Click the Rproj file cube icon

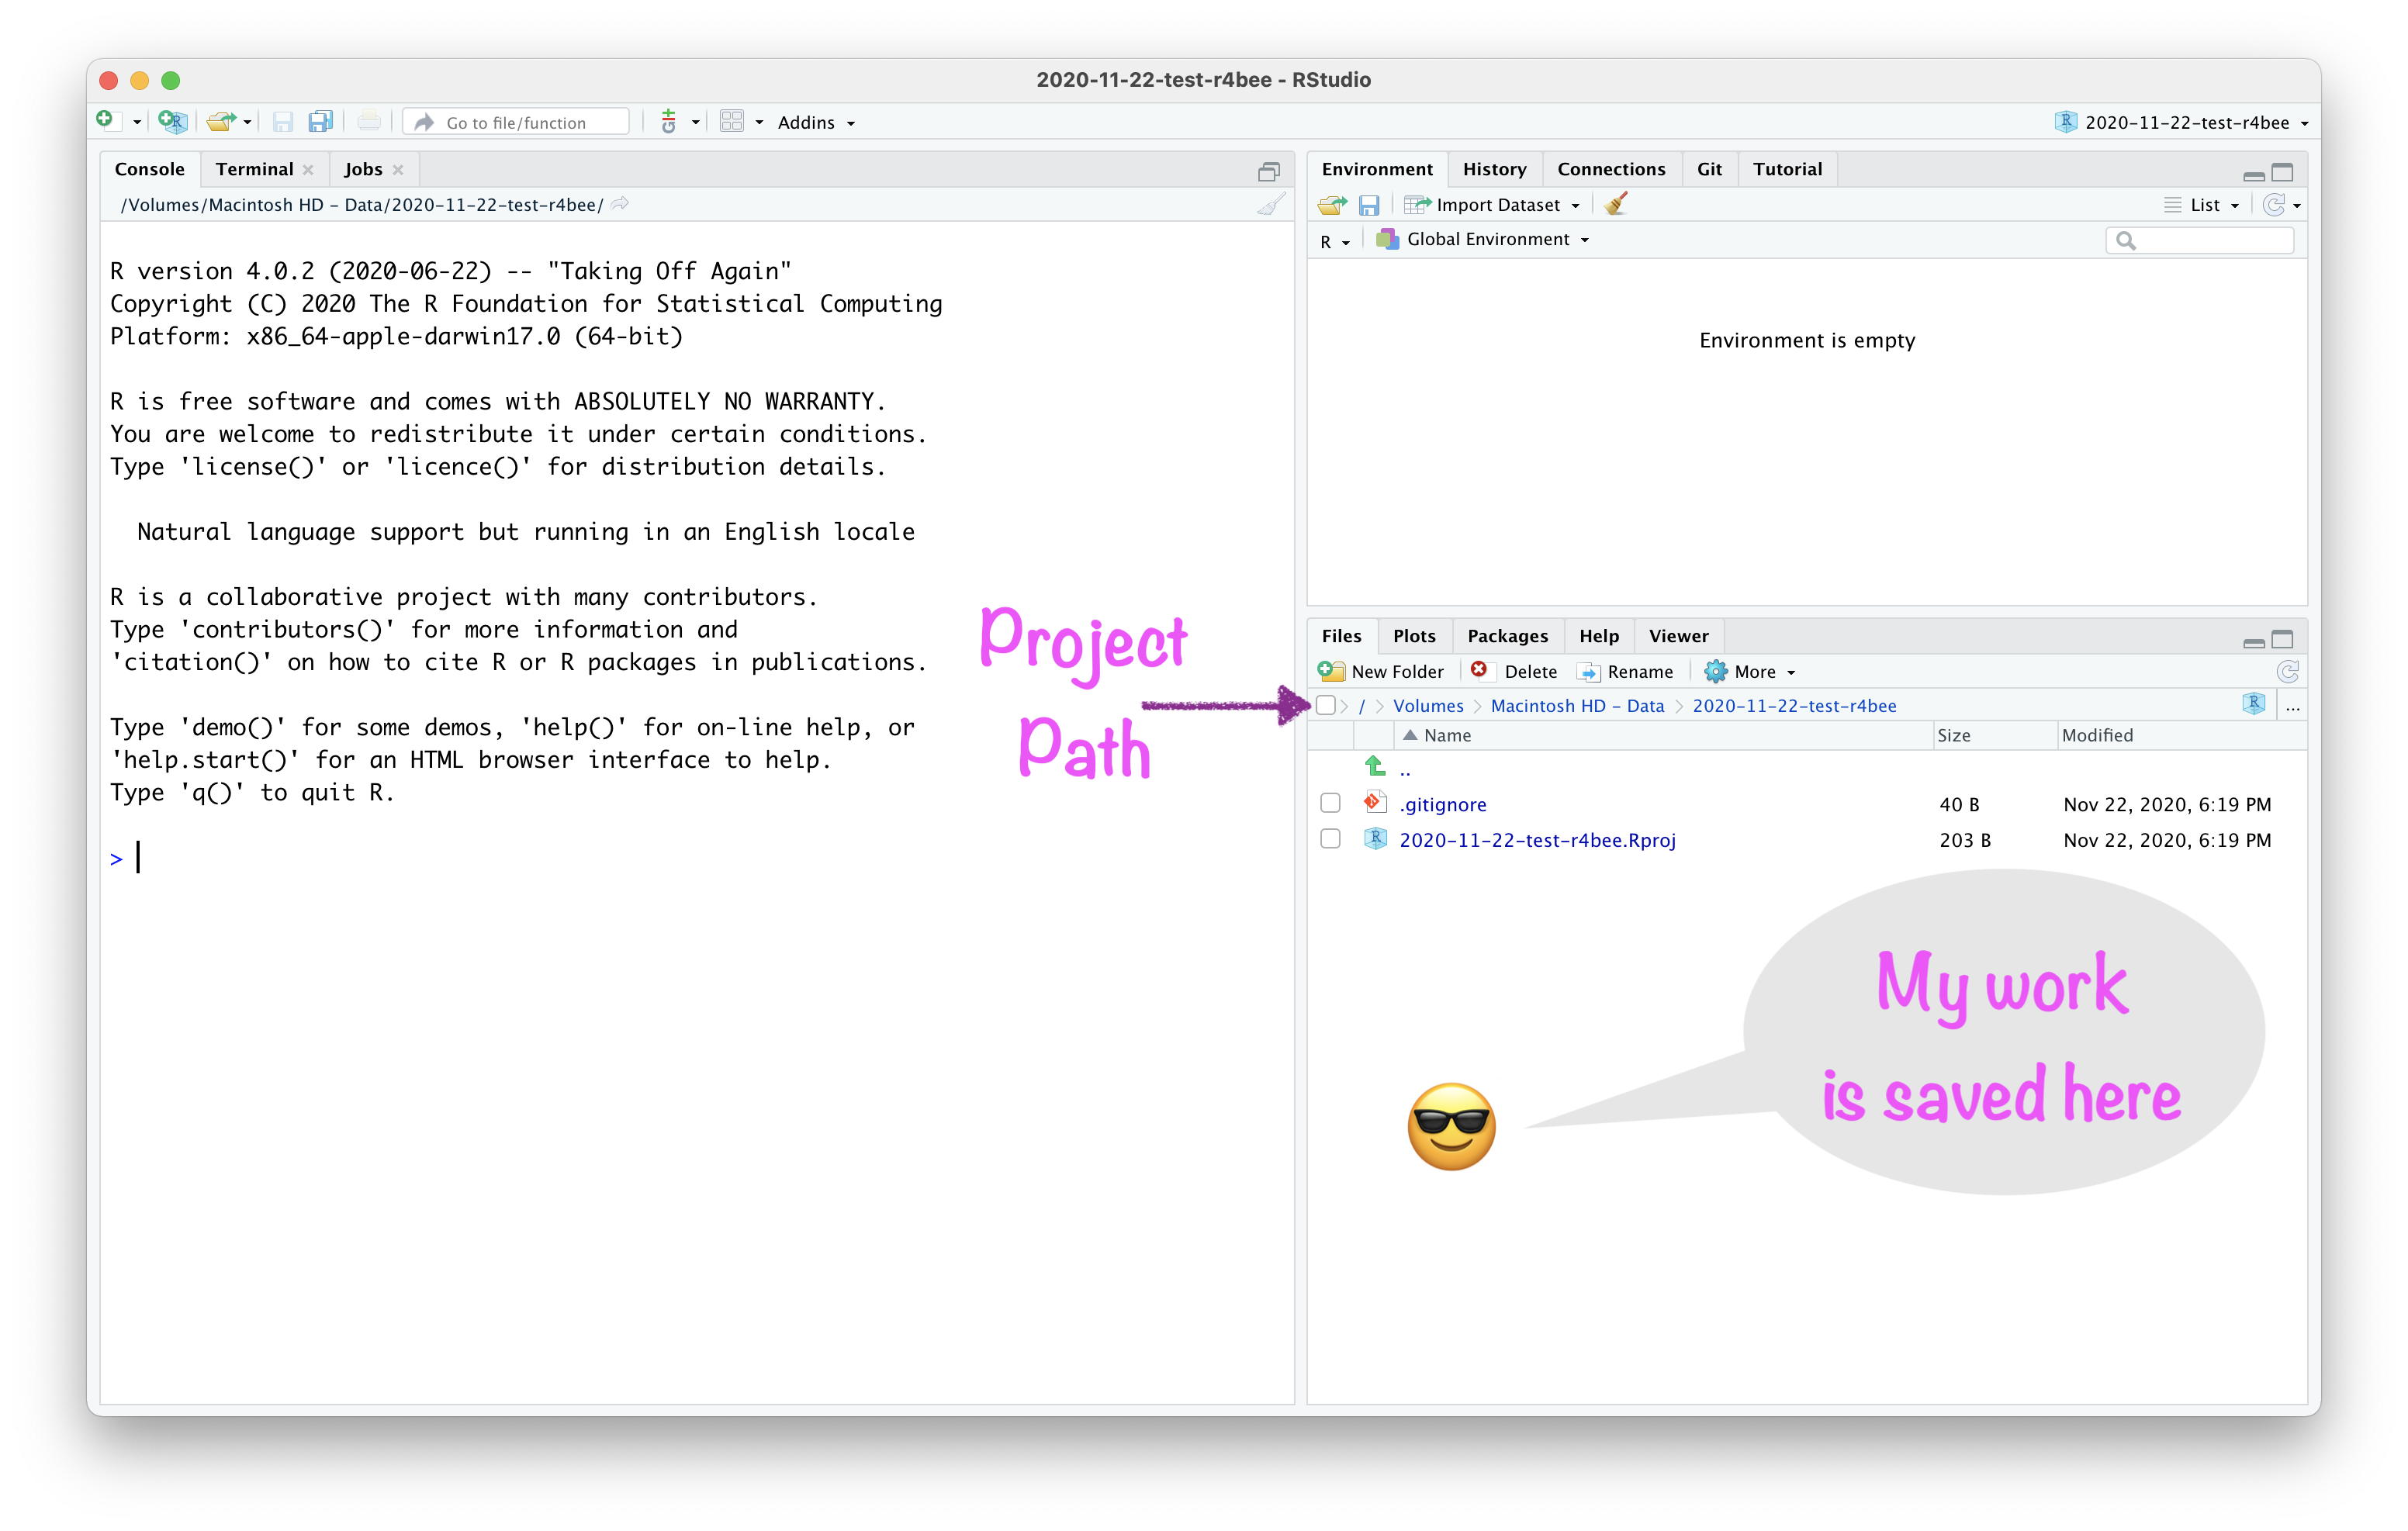[1375, 838]
